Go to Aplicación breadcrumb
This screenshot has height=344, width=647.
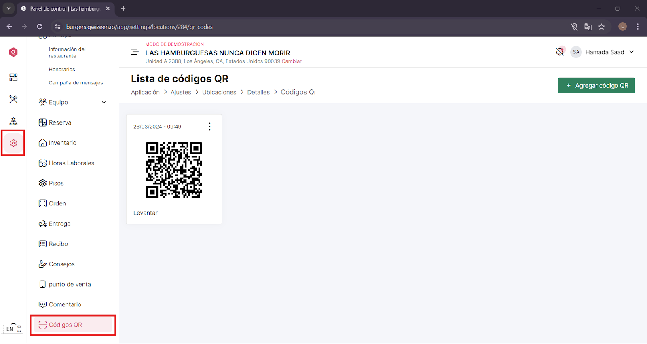point(145,92)
